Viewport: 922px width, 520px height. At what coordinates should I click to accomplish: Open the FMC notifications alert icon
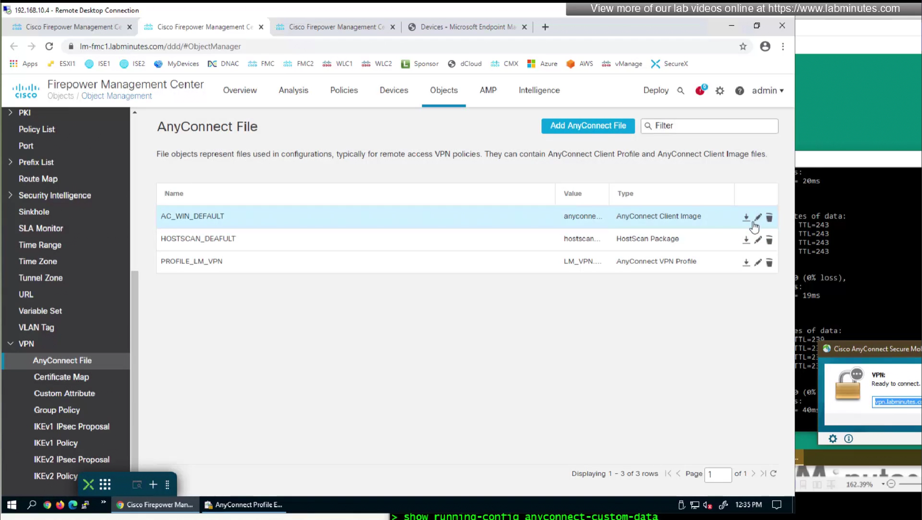[700, 90]
